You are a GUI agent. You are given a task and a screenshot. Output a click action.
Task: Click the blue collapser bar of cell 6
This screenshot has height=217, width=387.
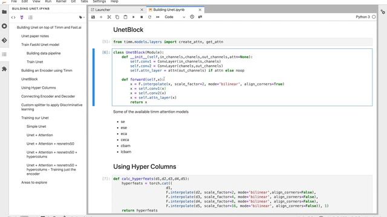(x=94, y=77)
